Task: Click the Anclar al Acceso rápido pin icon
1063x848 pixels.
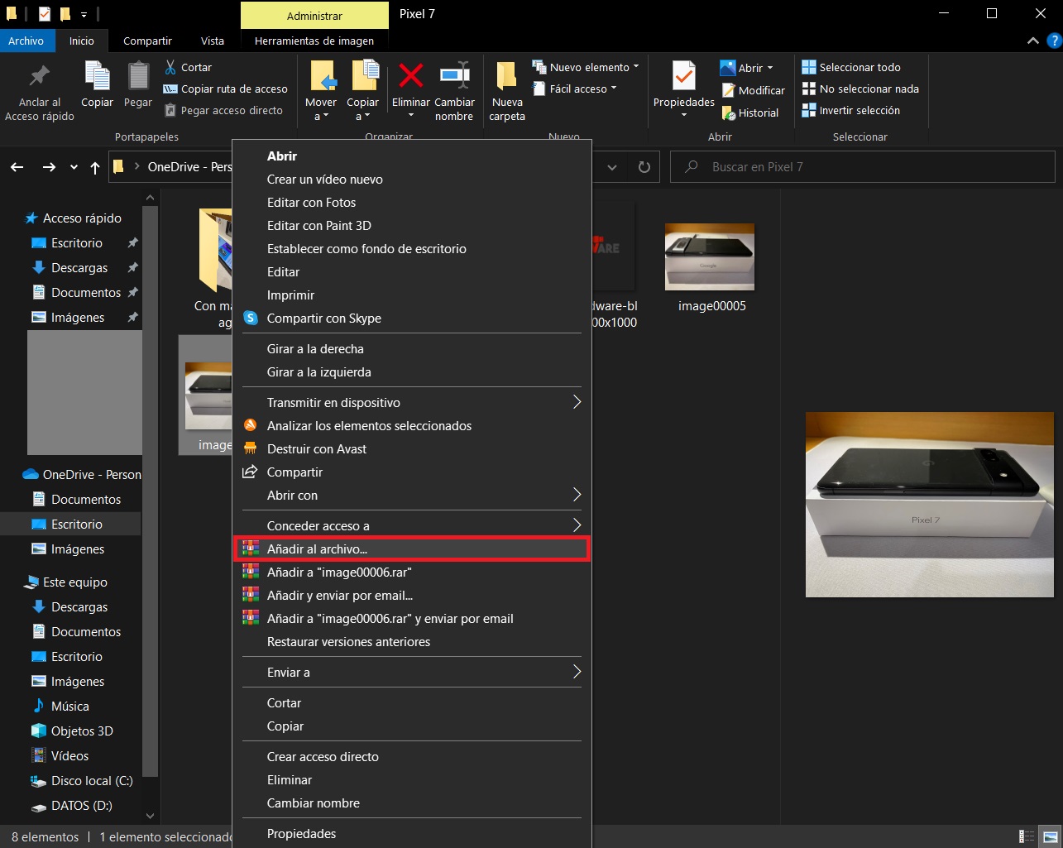Action: coord(39,77)
